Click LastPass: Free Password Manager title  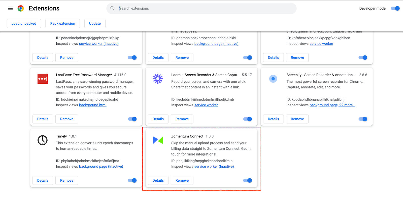(x=84, y=75)
